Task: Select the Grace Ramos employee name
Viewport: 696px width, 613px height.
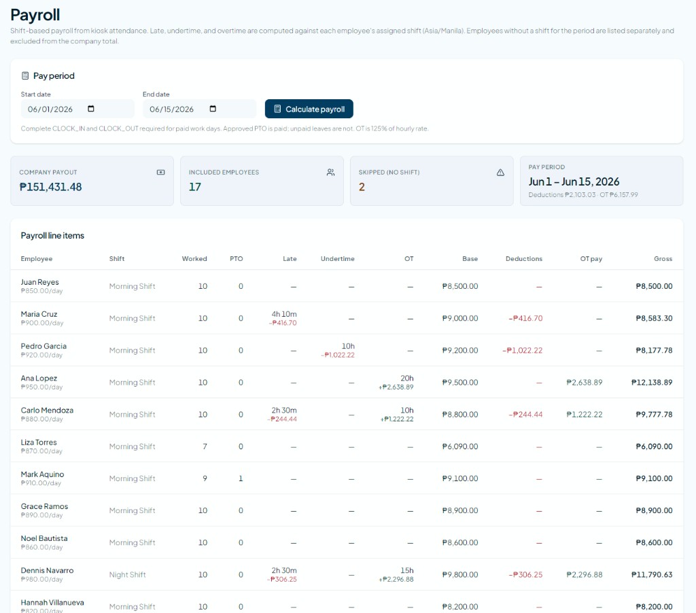Action: pos(44,506)
